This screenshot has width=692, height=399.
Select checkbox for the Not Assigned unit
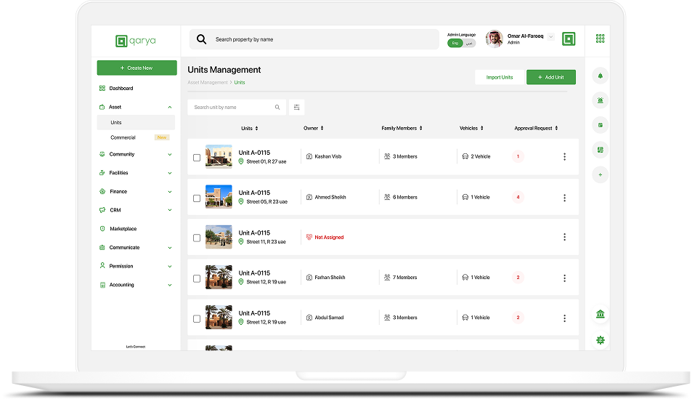pyautogui.click(x=197, y=238)
